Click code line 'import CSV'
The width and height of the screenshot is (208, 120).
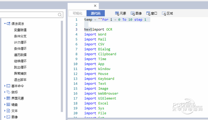[94, 44]
